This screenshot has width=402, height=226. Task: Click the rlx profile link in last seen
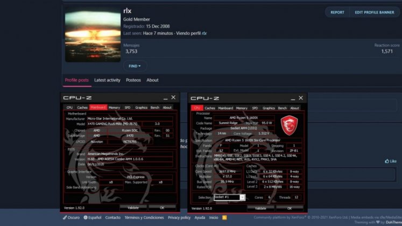click(x=204, y=33)
